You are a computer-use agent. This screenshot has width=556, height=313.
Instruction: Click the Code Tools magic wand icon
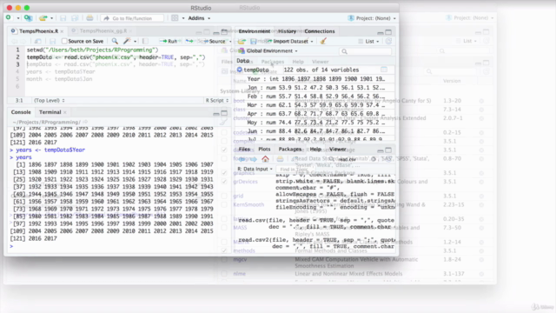(x=127, y=41)
